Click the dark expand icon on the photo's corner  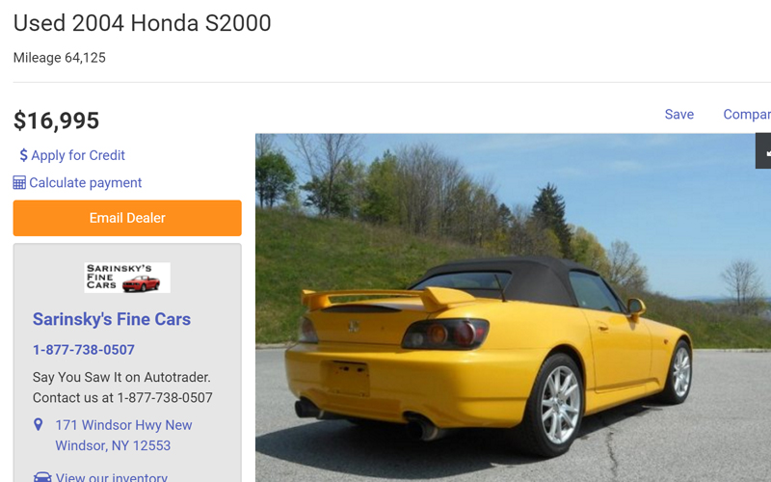tap(763, 151)
